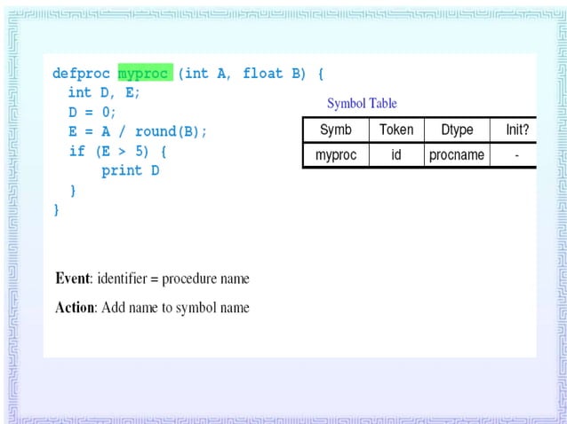Image resolution: width=567 pixels, height=424 pixels.
Task: Click 'Add name to symbol name' text
Action: (x=175, y=308)
